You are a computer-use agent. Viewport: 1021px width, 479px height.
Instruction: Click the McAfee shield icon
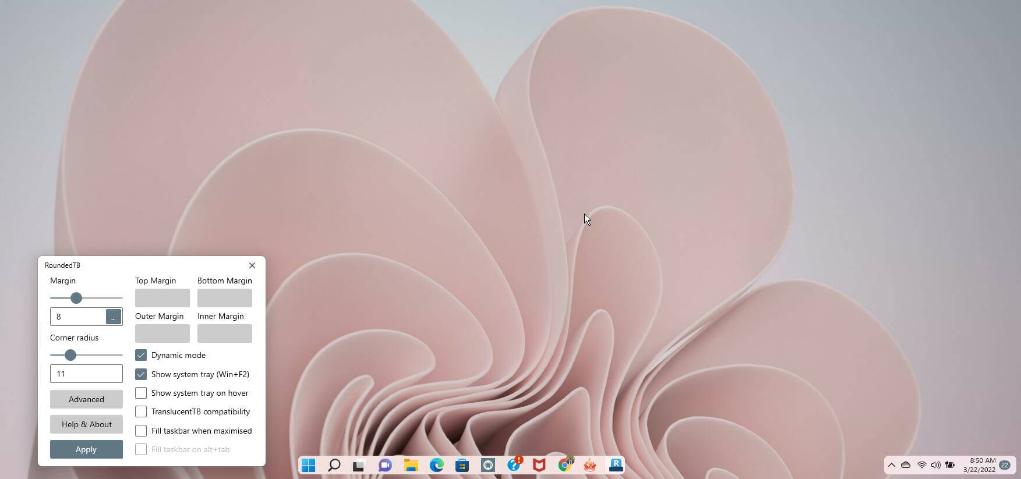tap(539, 465)
